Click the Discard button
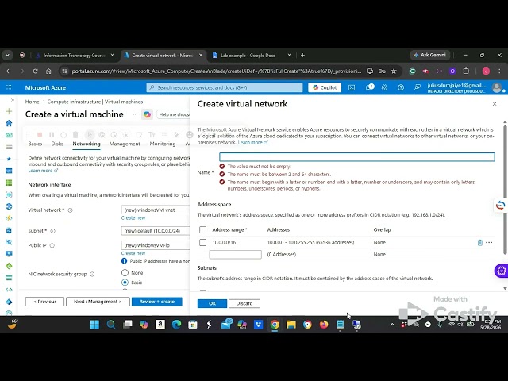This screenshot has width=508, height=381. 244,303
